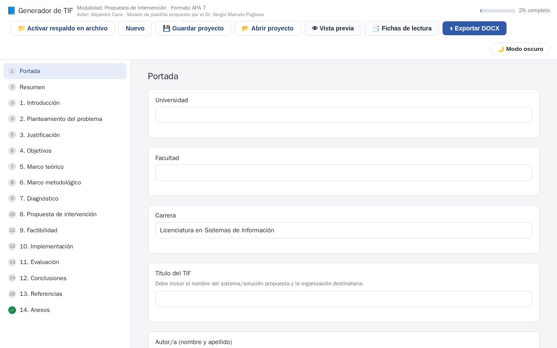Click the 'Autor/a (nombre y apellido)' label
Viewport: 557px width, 348px height.
pos(194,342)
